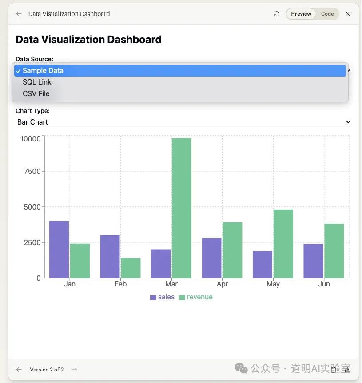The height and width of the screenshot is (383, 362).
Task: Click the refresh icon in the header
Action: click(x=277, y=14)
